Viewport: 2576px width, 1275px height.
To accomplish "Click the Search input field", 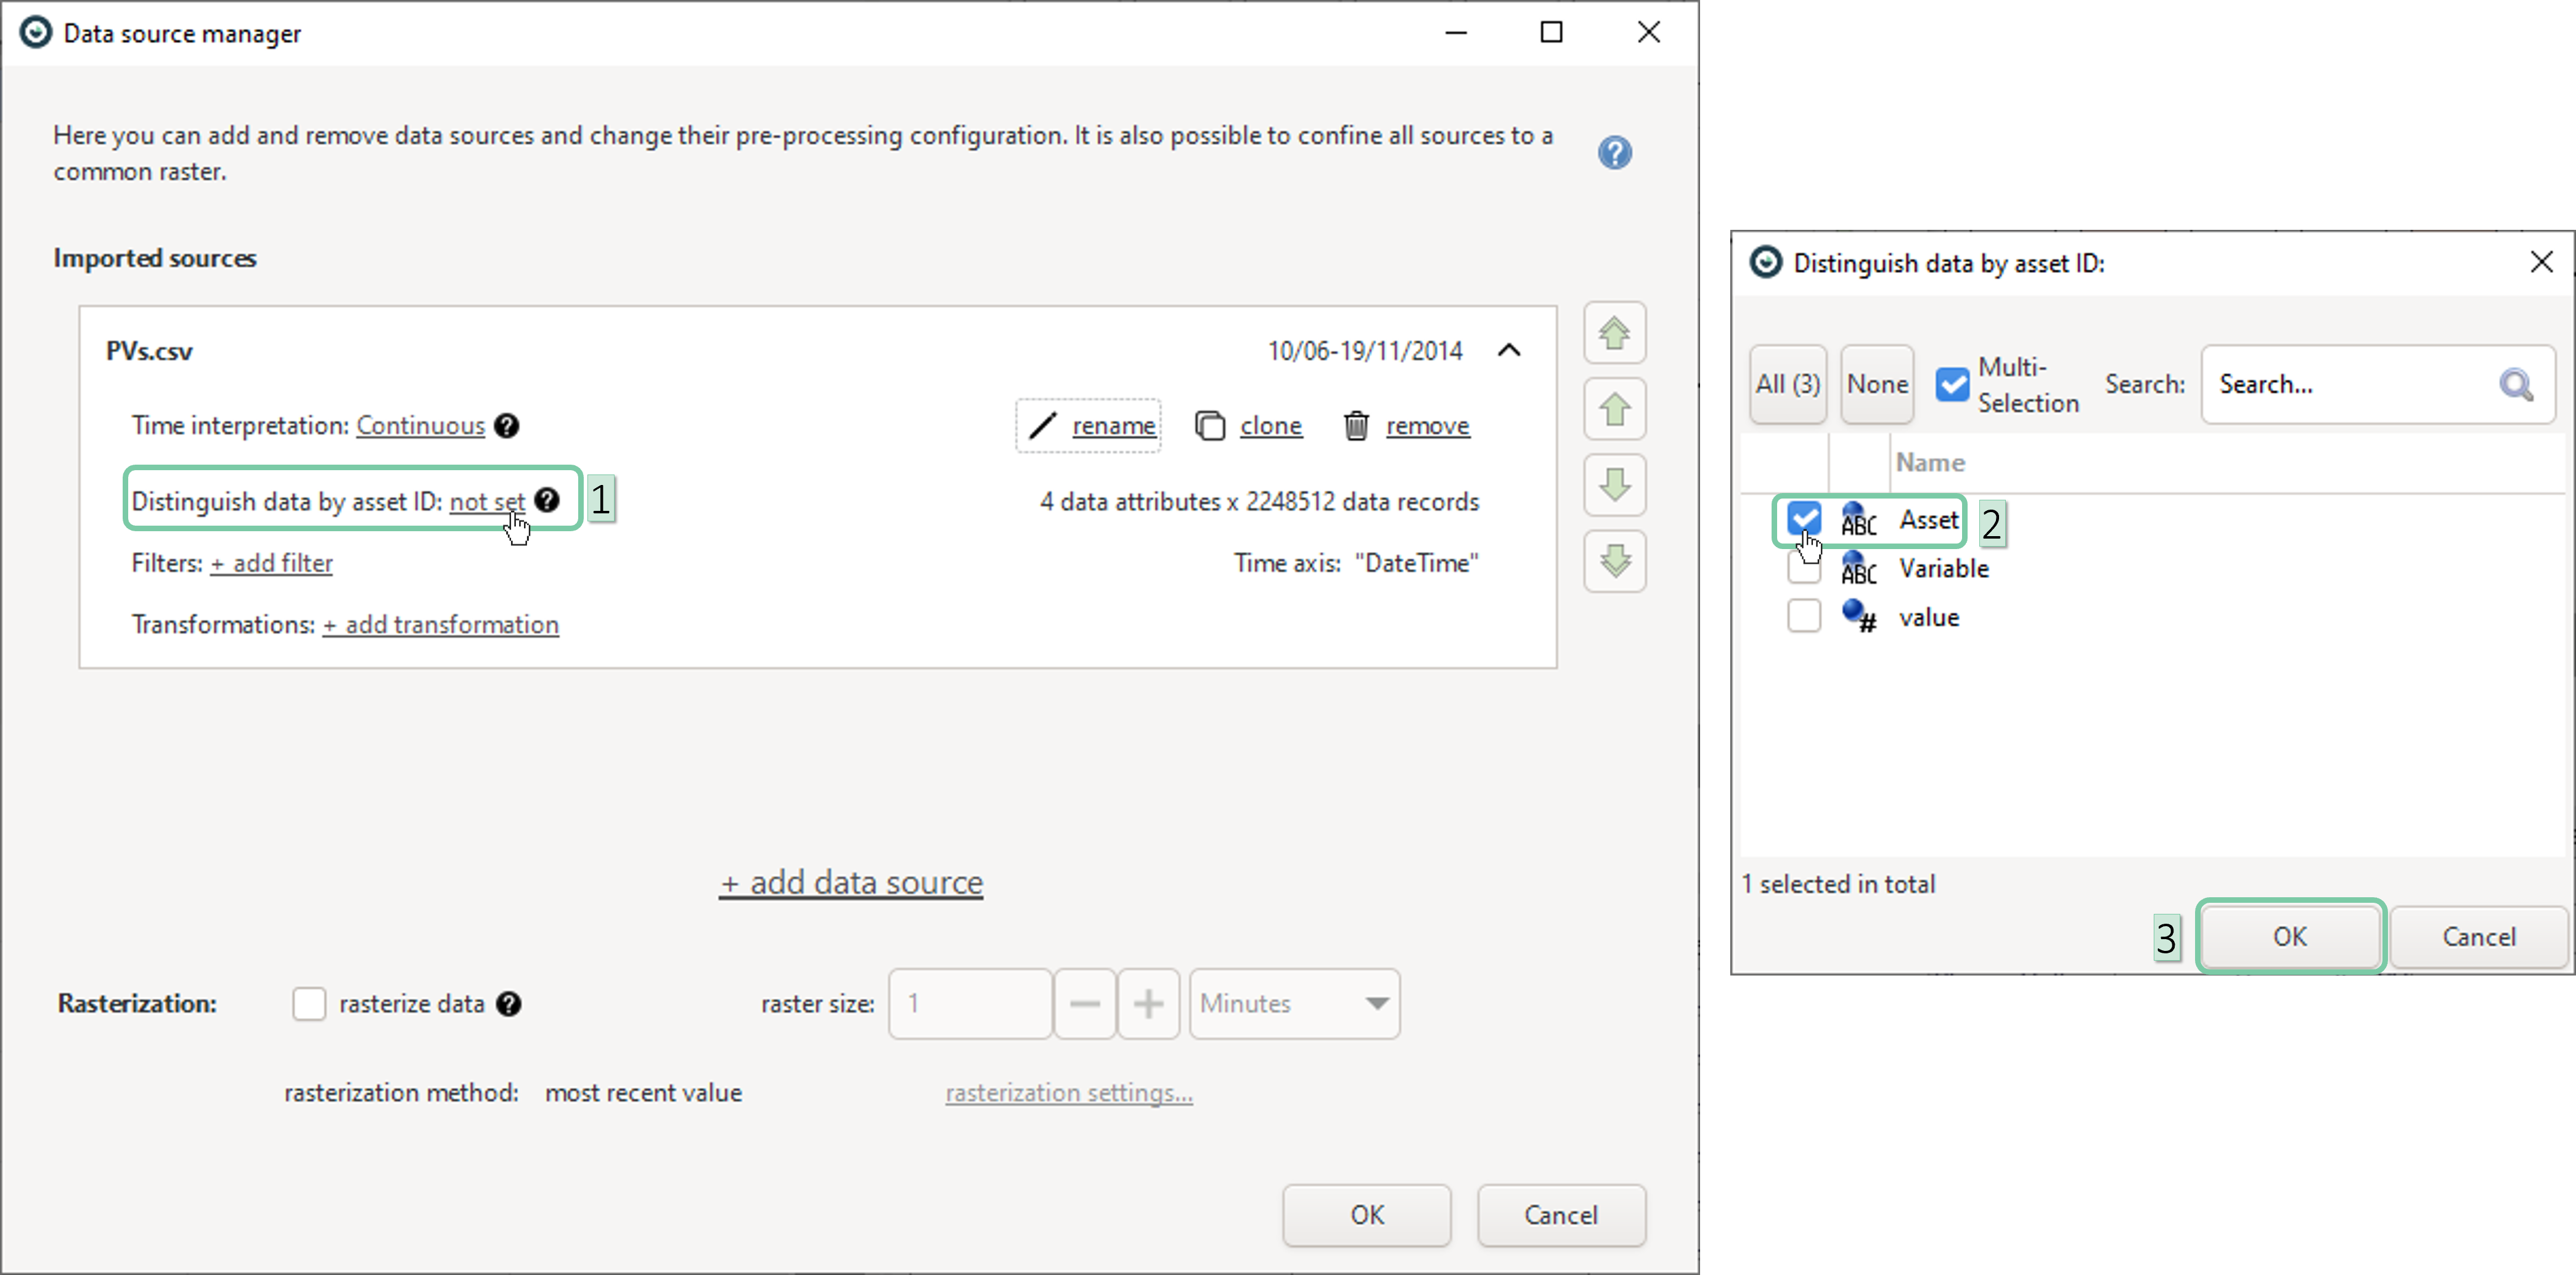I will point(2378,385).
